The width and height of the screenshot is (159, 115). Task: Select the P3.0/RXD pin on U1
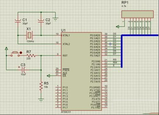tap(95, 87)
